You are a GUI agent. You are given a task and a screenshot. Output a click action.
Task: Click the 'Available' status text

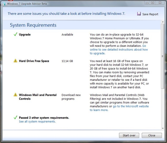pos(67,34)
